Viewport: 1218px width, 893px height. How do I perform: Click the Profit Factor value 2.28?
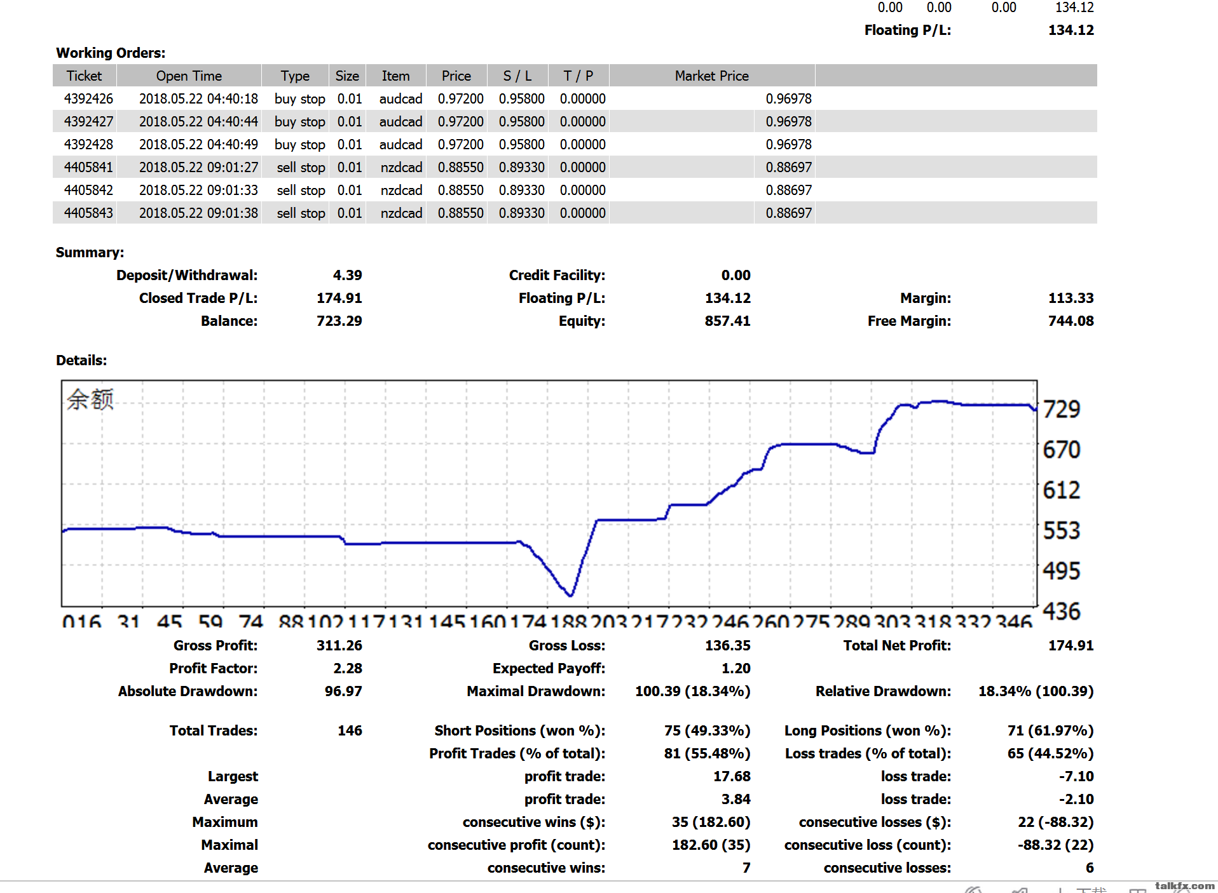[x=347, y=668]
